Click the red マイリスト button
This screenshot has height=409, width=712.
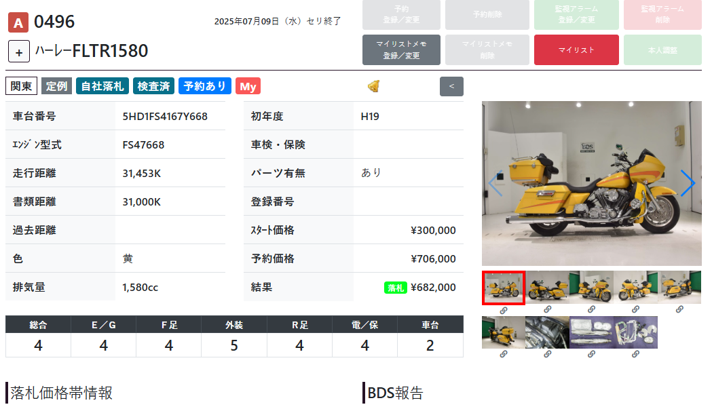coord(576,50)
